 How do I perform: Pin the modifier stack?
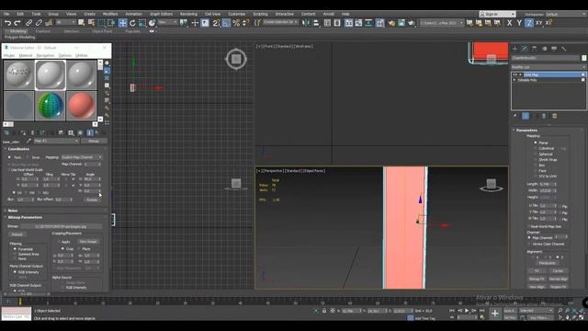515,116
